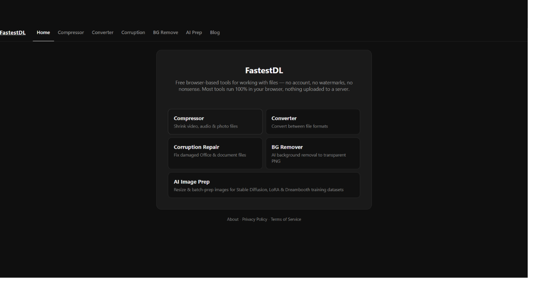Viewport: 538px width, 281px height.
Task: Open the Compressor tool card
Action: (215, 122)
